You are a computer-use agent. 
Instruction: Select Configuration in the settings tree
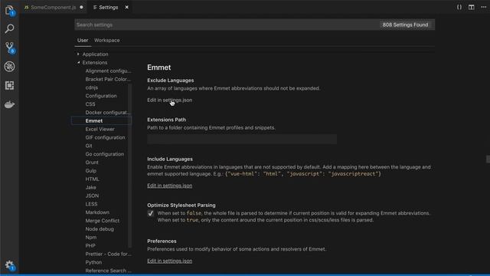point(101,96)
